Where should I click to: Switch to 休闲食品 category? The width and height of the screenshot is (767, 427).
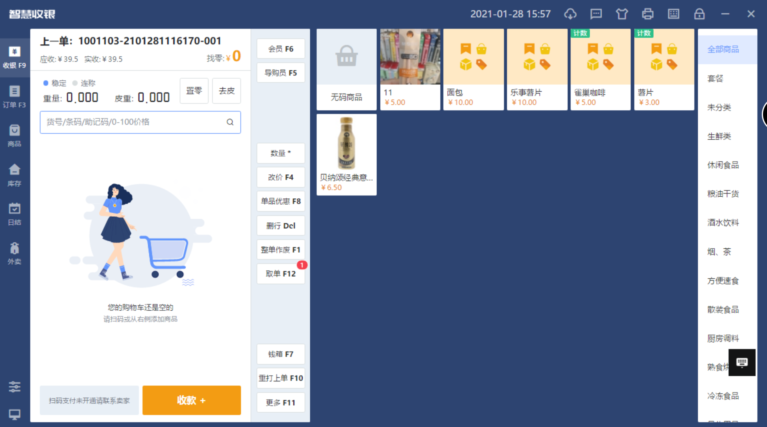point(723,165)
